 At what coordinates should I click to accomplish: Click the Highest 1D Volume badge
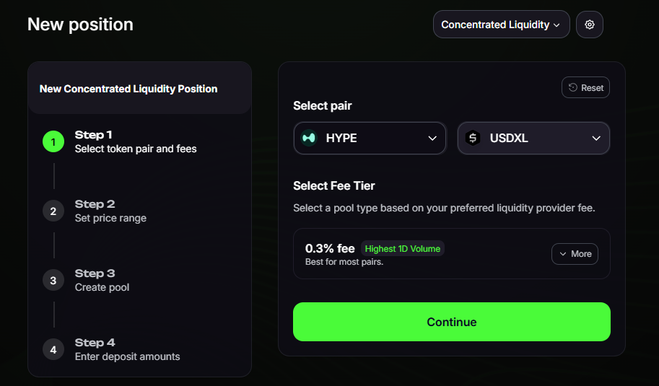click(402, 249)
